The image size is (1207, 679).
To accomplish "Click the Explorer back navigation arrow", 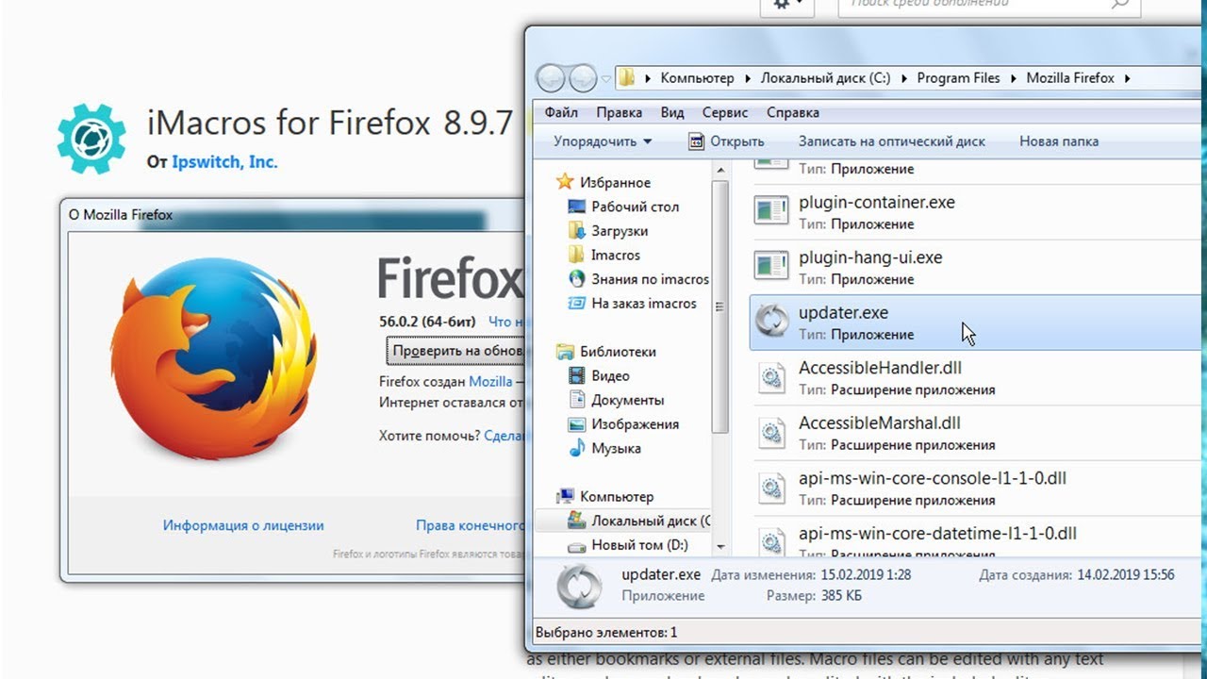I will pos(553,78).
